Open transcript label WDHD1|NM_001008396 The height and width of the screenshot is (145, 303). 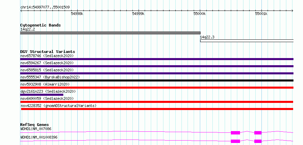click(x=39, y=138)
